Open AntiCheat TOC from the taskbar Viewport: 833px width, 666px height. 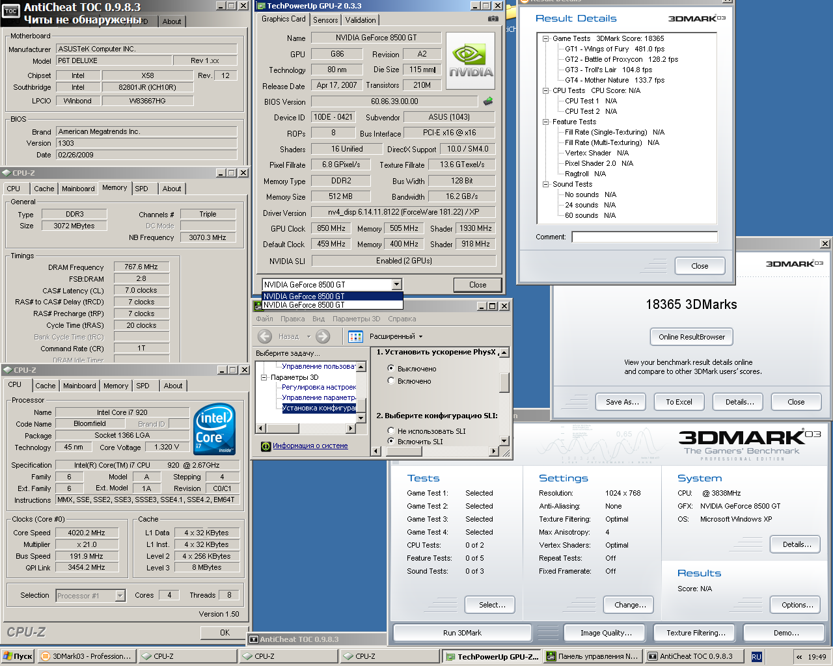(694, 656)
